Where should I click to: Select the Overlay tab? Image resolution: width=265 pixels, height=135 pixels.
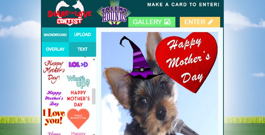(x=55, y=49)
